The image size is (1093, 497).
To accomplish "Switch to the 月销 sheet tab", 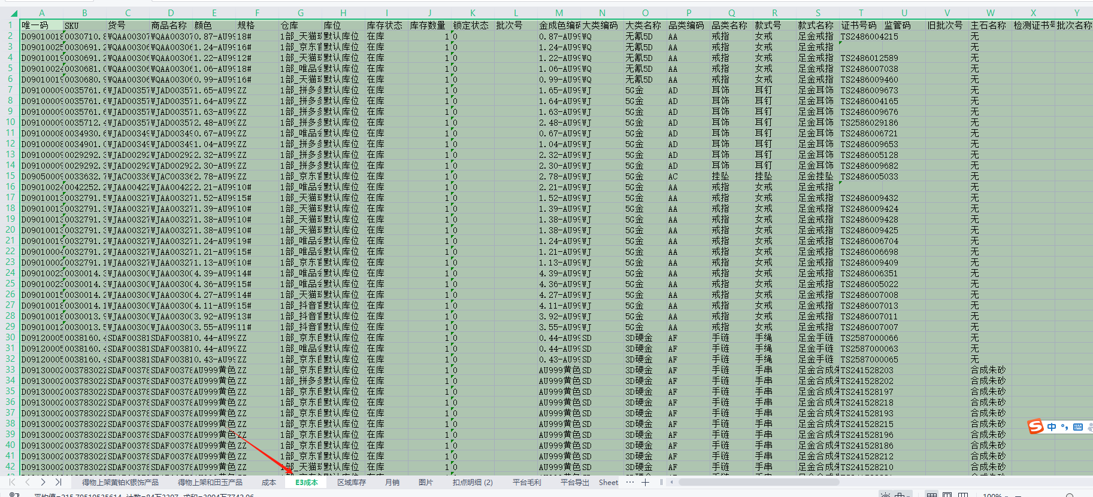I will [x=392, y=483].
